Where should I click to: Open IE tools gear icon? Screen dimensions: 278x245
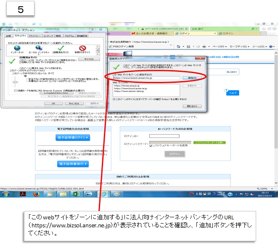274,29
